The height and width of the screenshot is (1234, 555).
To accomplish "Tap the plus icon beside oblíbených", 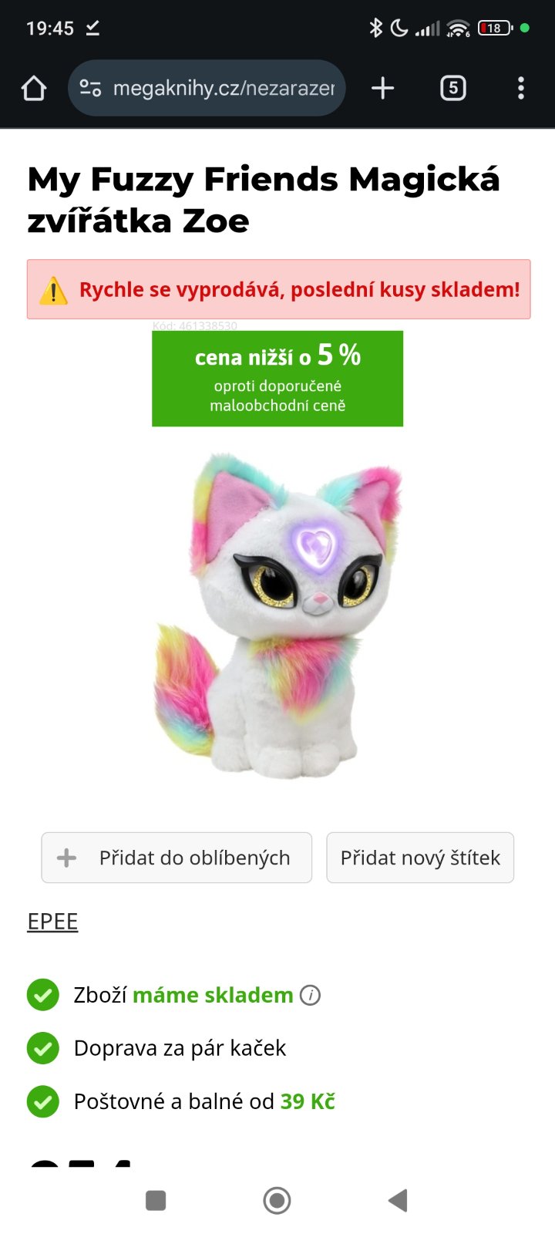I will click(x=67, y=858).
